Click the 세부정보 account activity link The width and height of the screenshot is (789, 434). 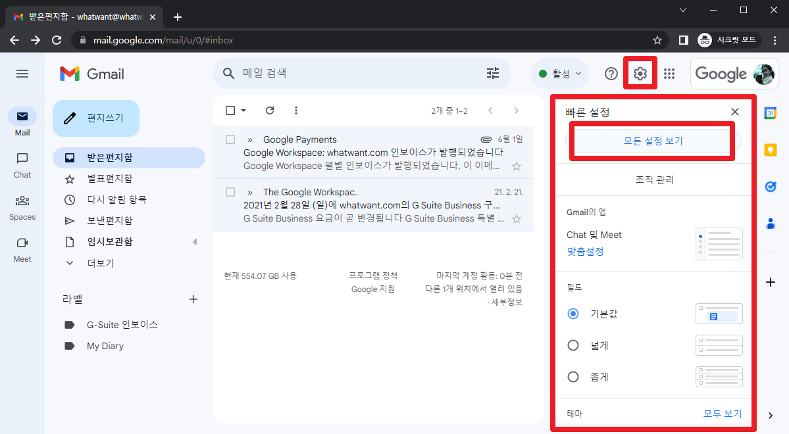507,302
